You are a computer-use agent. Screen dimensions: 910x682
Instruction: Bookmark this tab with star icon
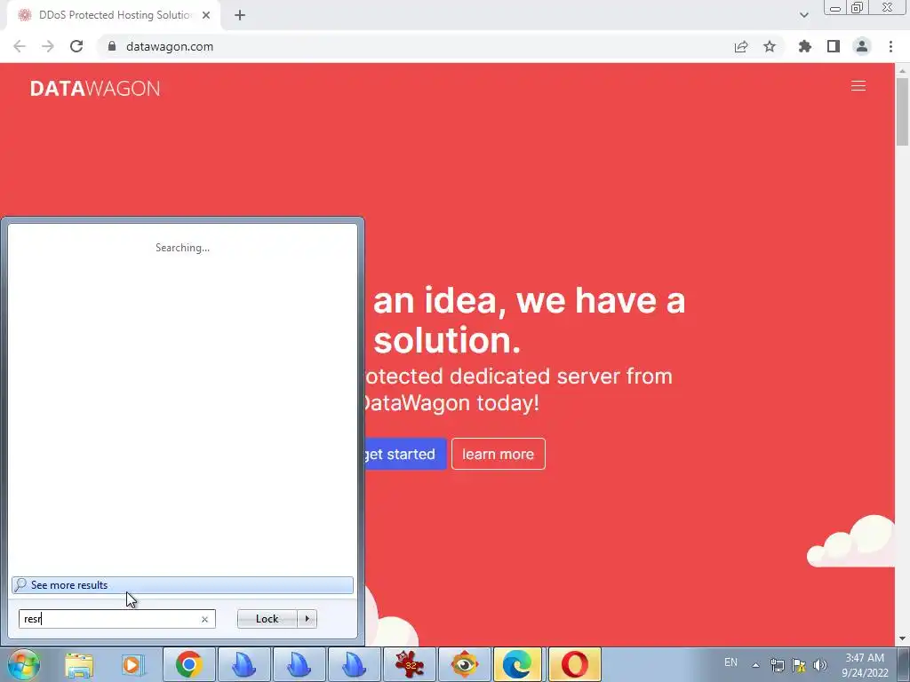pos(770,46)
